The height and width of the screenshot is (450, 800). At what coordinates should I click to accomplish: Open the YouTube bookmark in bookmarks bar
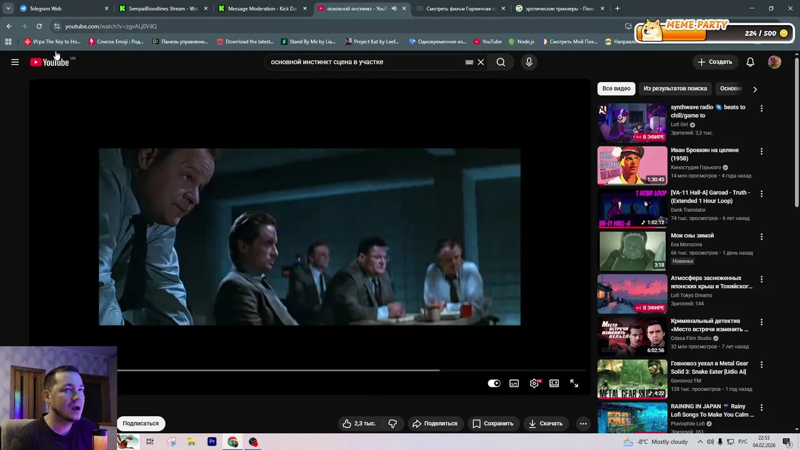tap(487, 42)
